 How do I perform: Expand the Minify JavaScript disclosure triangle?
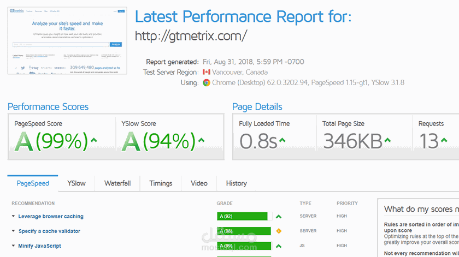coord(13,246)
